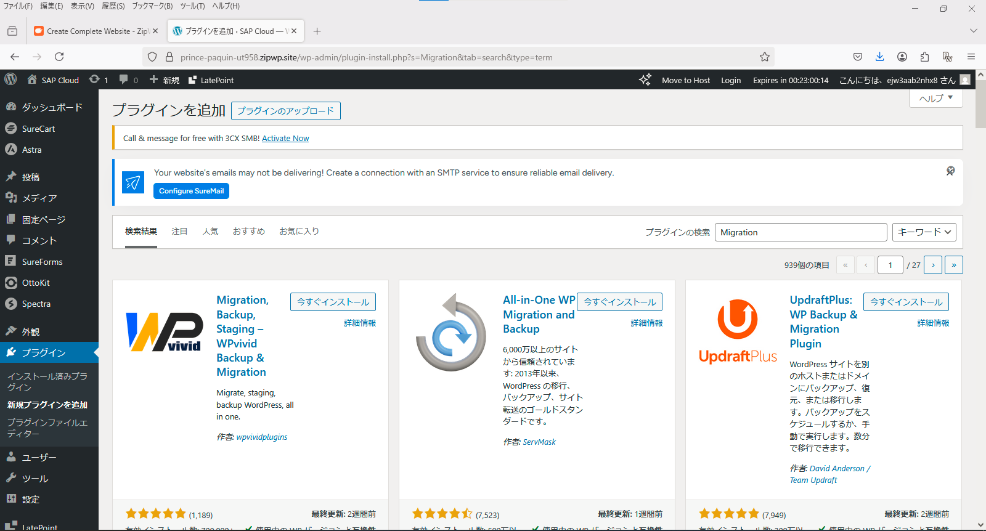Open Astra from the sidebar

[x=49, y=150]
